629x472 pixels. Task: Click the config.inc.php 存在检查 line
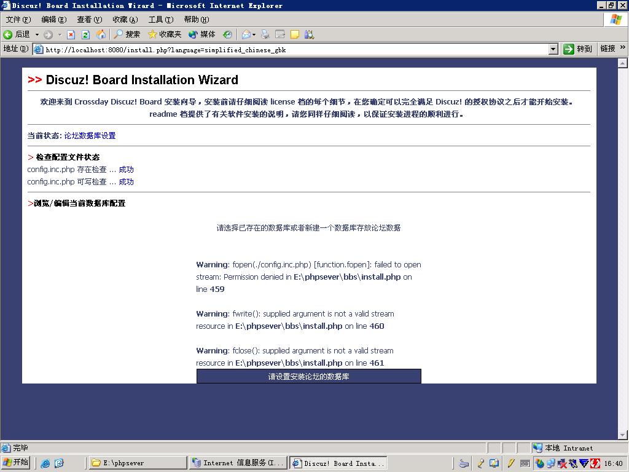point(80,170)
